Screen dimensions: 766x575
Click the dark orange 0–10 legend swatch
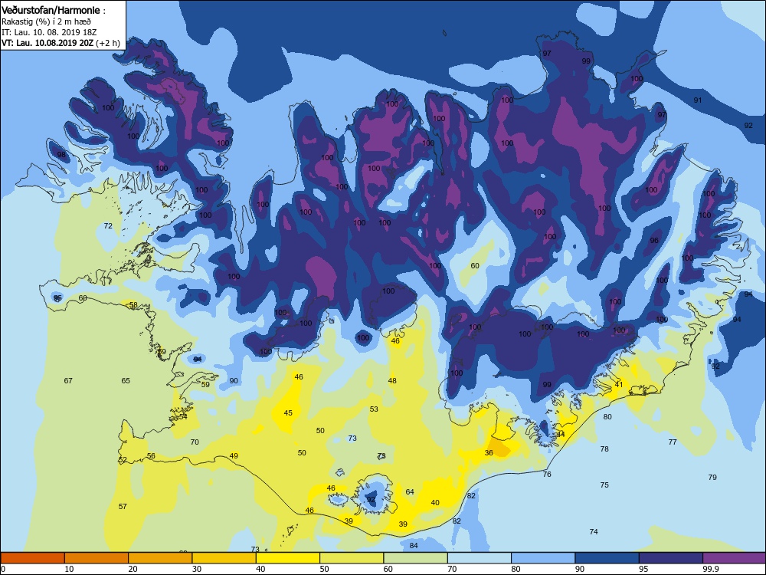(32, 558)
